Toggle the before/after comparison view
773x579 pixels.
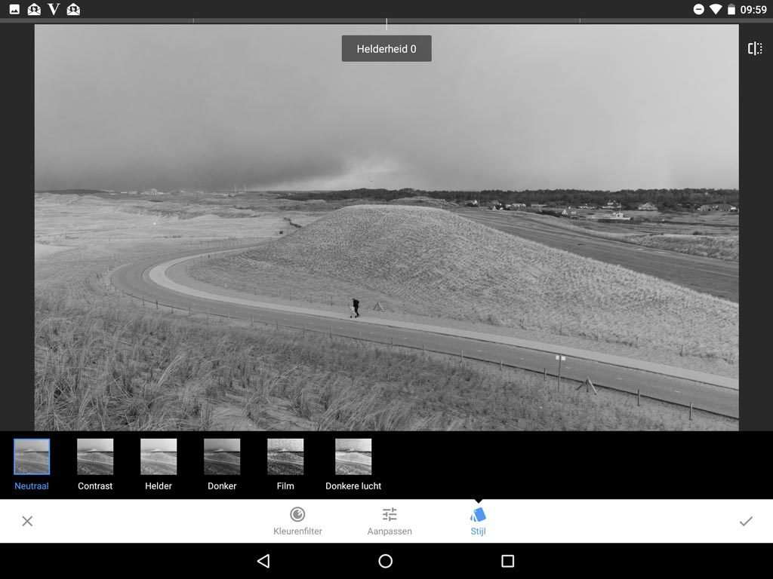[756, 47]
